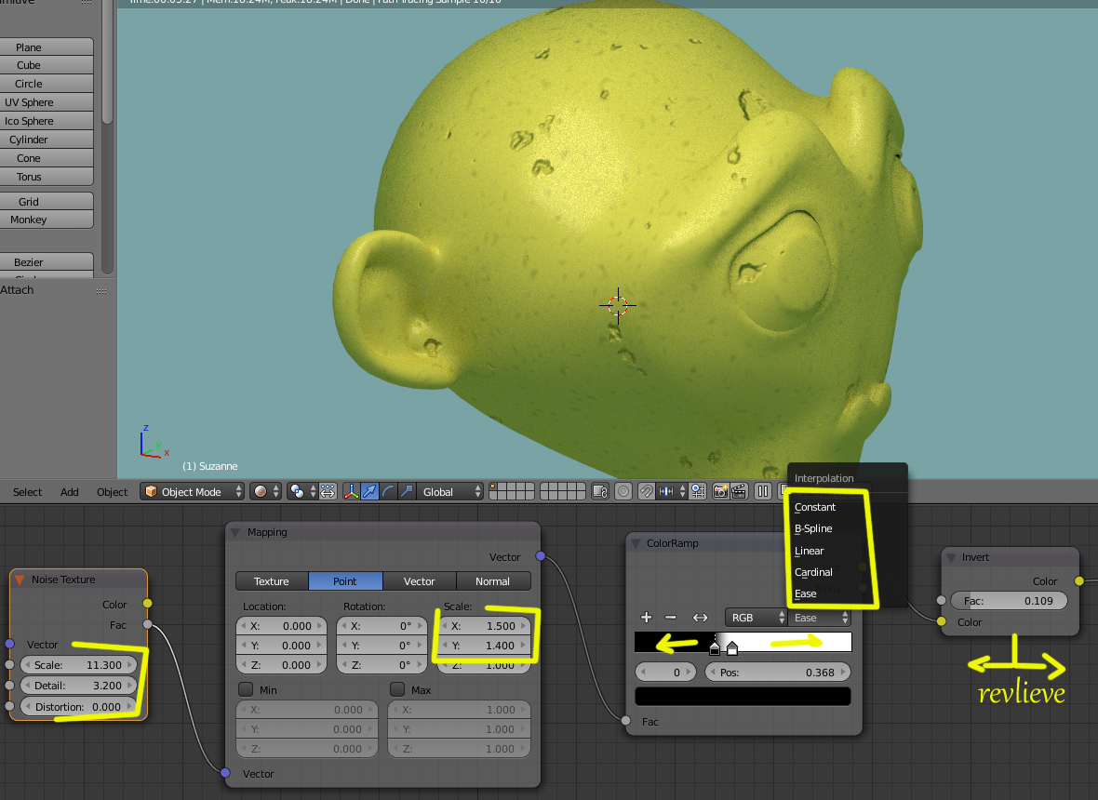Collapse the ColorRamp node
1098x800 pixels.
(636, 543)
